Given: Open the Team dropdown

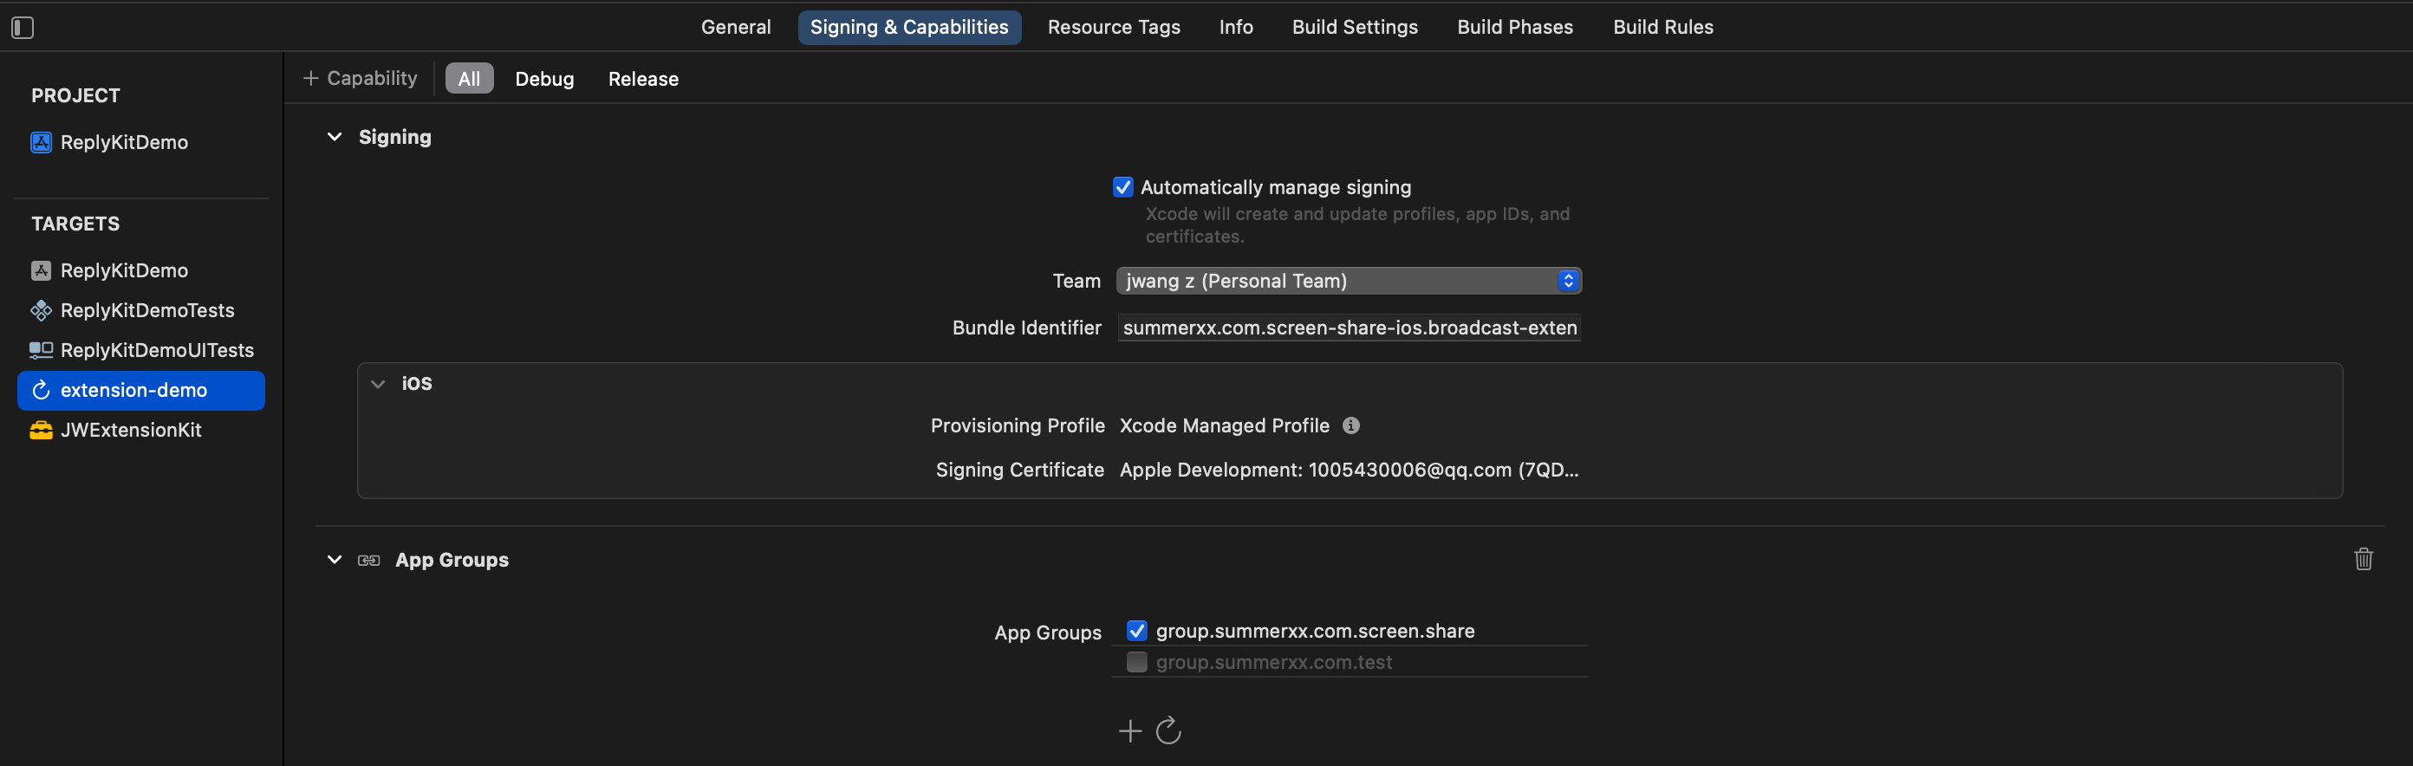Looking at the screenshot, I should (x=1349, y=281).
